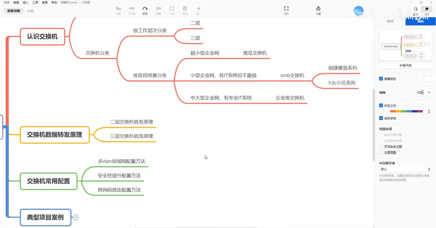The width and height of the screenshot is (436, 228).
Task: Enable the 灵活自由主题 checkbox
Action: [381, 146]
